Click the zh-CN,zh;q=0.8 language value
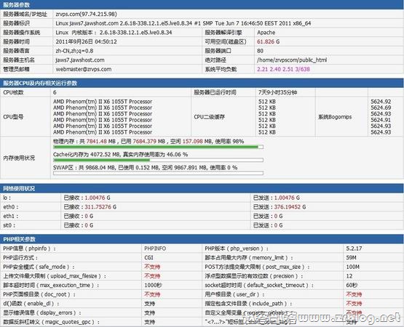Image resolution: width=404 pixels, height=327 pixels. tap(74, 51)
